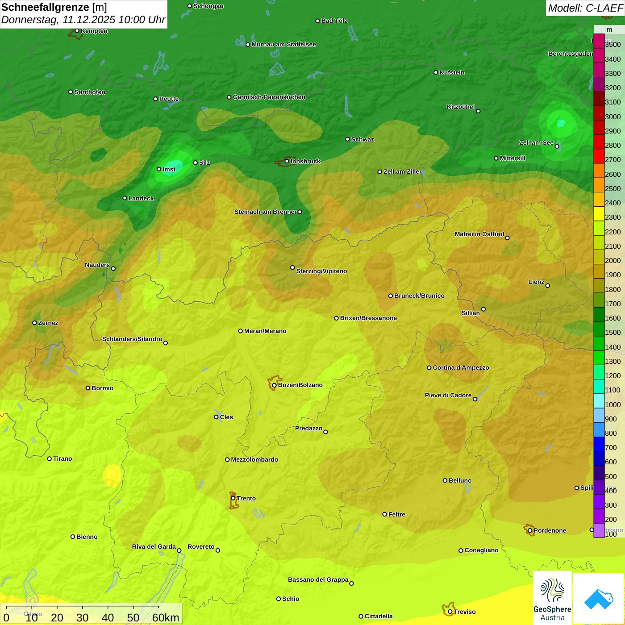The image size is (625, 625).
Task: Click the Sonthofen label
Action: (90, 92)
